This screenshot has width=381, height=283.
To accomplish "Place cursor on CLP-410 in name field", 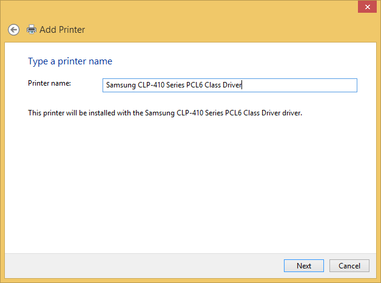I will point(151,85).
